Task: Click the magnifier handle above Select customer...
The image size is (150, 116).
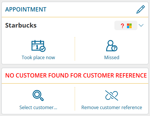Action: click(x=42, y=99)
